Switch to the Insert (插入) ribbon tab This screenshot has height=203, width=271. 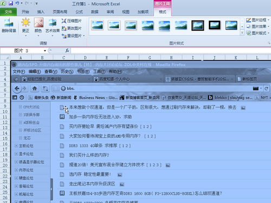[x=41, y=12]
